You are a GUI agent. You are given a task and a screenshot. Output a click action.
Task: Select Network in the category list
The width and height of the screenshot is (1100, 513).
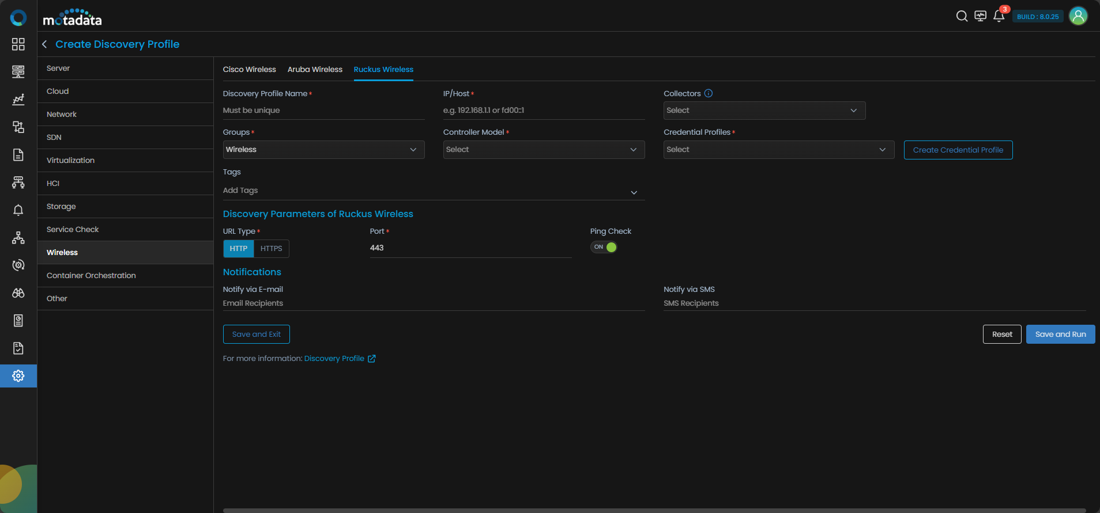62,114
